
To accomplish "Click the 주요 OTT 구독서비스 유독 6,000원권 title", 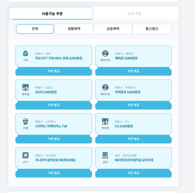I will [59, 58].
